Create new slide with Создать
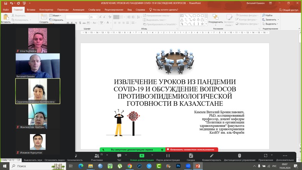The height and width of the screenshot is (170, 302). tap(44, 19)
